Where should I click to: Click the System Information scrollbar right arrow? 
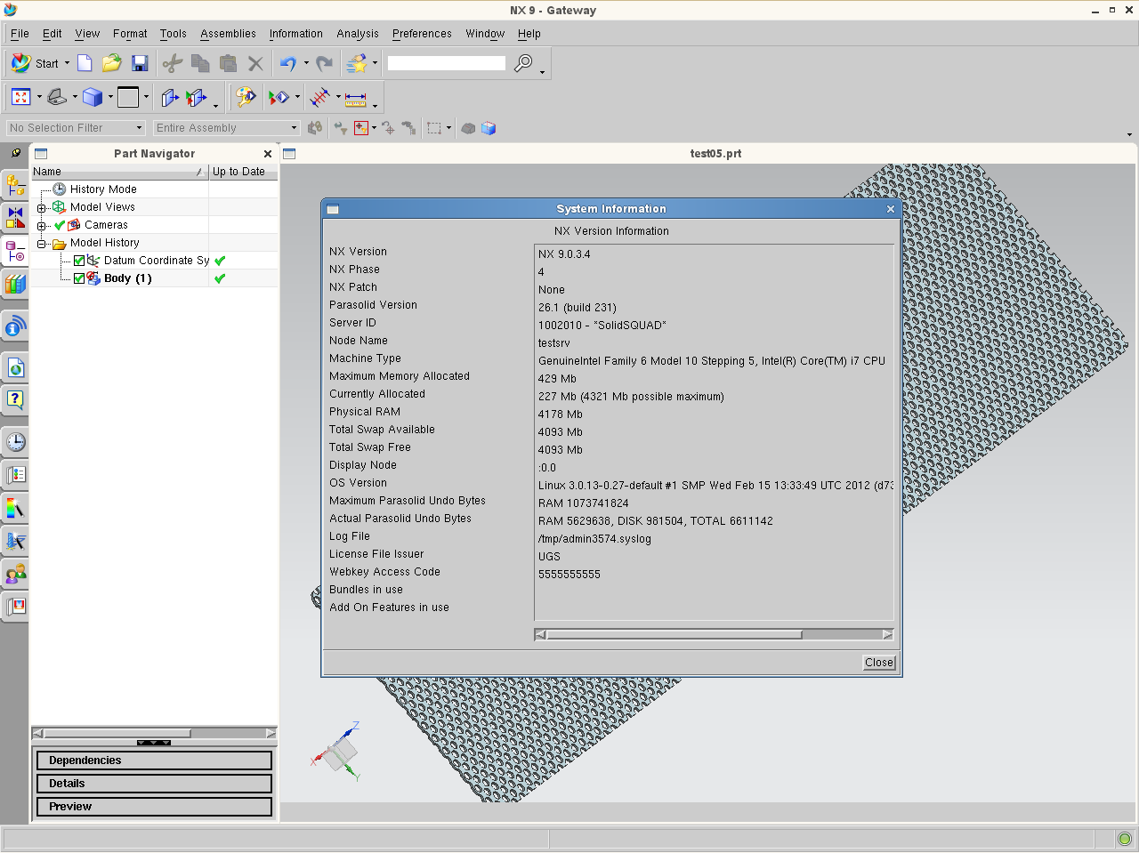[x=887, y=635]
